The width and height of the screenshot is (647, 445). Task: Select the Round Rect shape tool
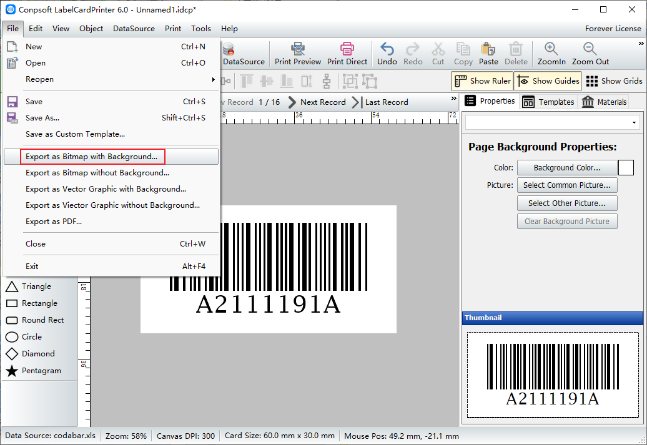35,320
